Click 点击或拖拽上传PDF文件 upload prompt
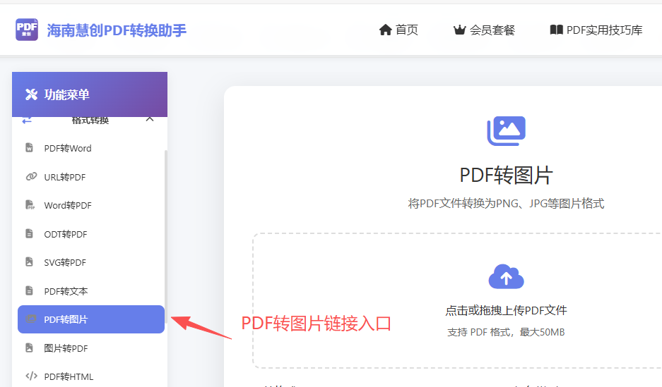 pyautogui.click(x=506, y=310)
